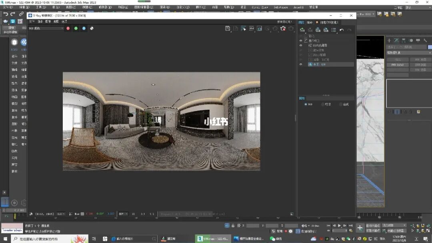
Task: Click the FFD 2x2x2 modifier button
Action: (398, 65)
